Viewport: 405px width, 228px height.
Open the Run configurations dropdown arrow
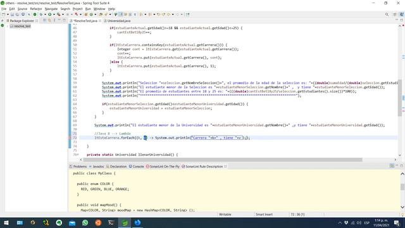pos(54,15)
